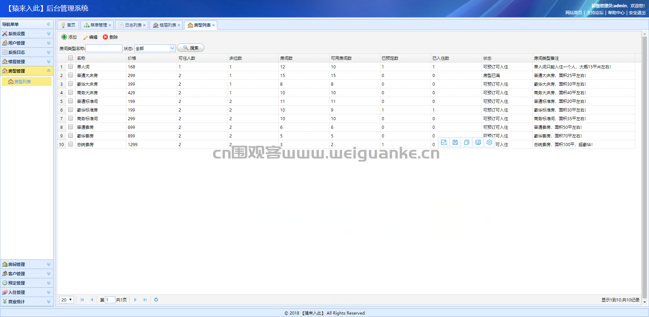
Task: Open the 帮助中心 link
Action: [x=616, y=13]
